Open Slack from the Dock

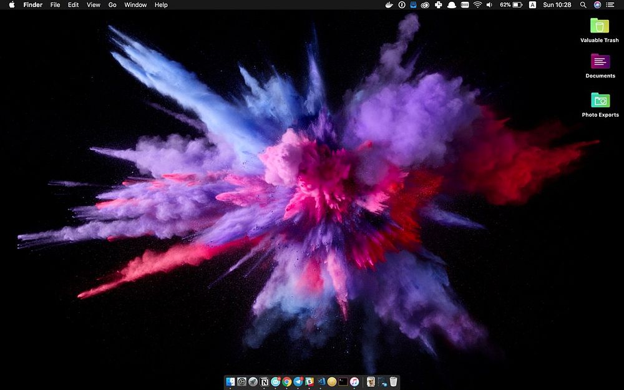310,382
